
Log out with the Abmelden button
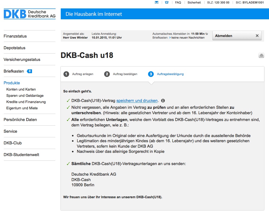click(x=237, y=36)
